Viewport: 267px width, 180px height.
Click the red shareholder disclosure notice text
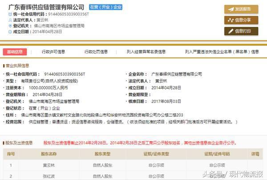[140, 143]
